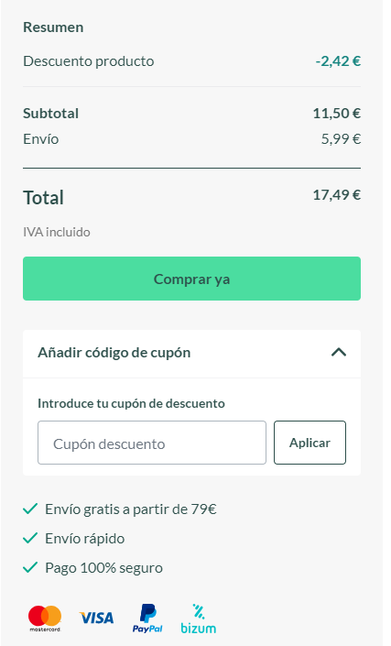Click the Introduce tu cupón de descuento label
Viewport: 391px width, 646px height.
pos(131,403)
